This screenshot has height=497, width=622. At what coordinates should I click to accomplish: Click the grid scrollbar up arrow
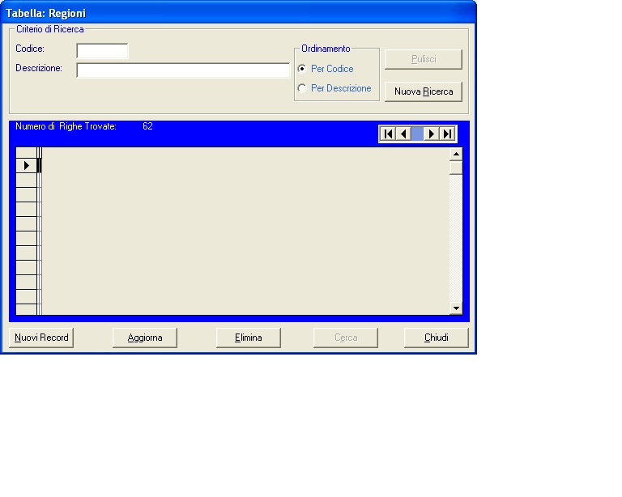click(x=456, y=154)
